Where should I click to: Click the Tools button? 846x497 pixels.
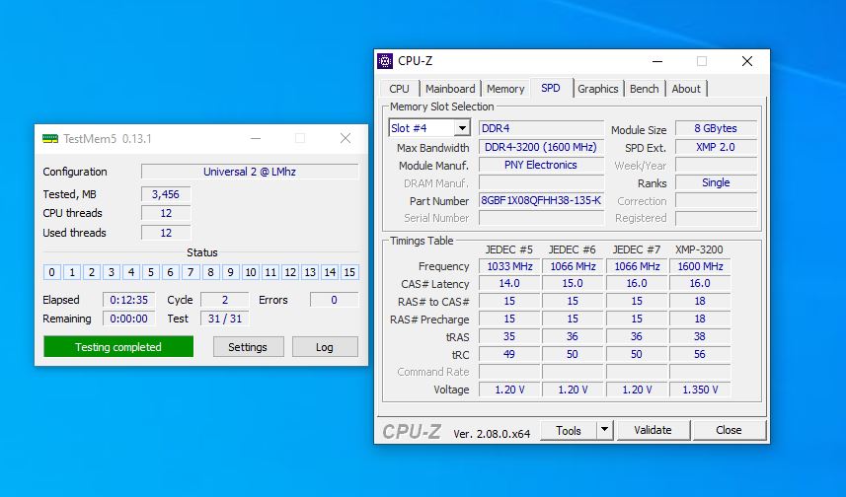coord(569,430)
